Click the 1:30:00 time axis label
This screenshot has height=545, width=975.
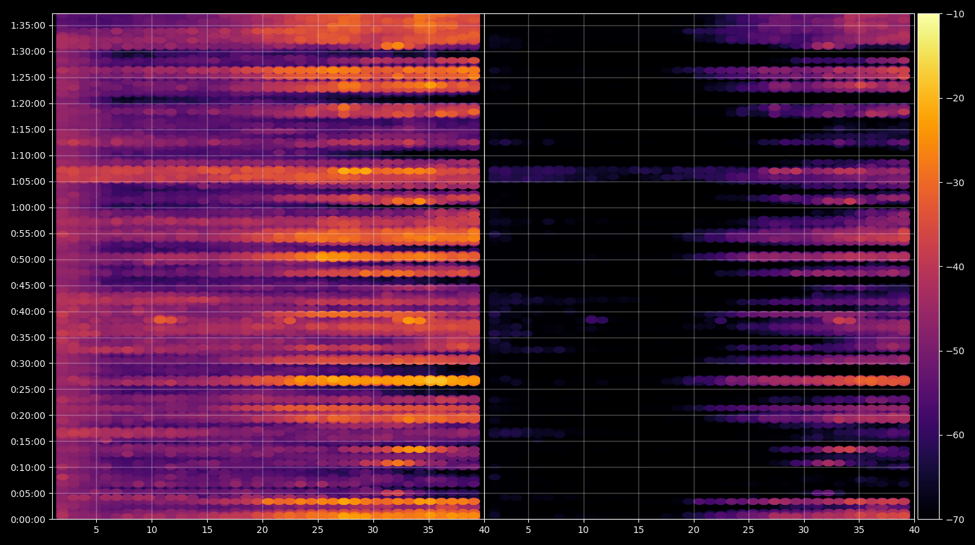[x=28, y=51]
